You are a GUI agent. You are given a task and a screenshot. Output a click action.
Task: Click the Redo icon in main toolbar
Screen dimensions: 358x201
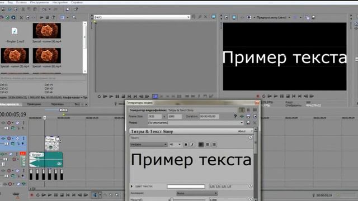pos(55,9)
